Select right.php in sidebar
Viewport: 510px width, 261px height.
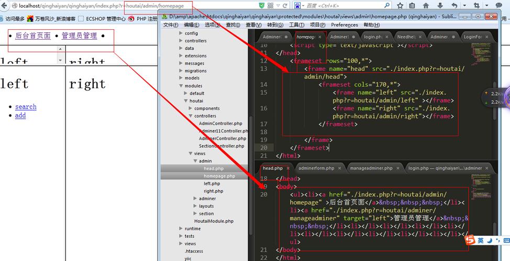213,191
